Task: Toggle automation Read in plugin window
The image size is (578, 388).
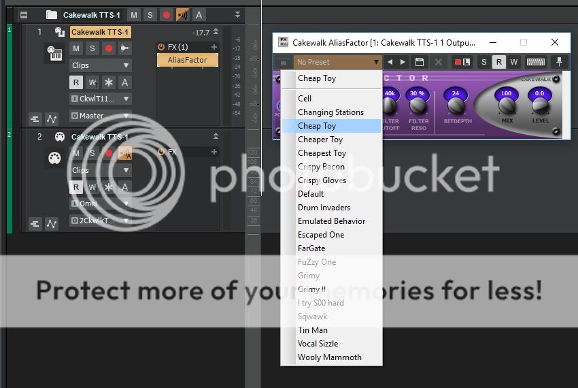Action: [x=498, y=62]
